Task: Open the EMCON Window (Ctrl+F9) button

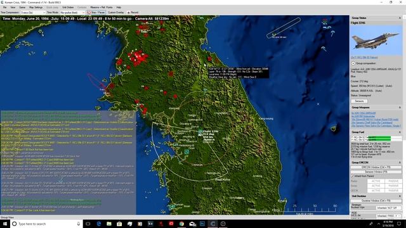Action: tap(376, 167)
